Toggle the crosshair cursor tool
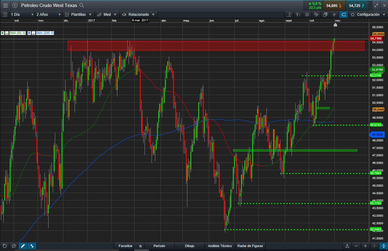This screenshot has height=251, width=388. tap(334, 15)
